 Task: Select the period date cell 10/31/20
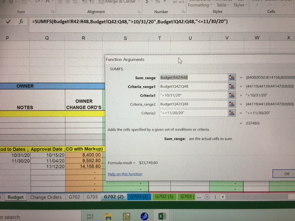(x=15, y=155)
